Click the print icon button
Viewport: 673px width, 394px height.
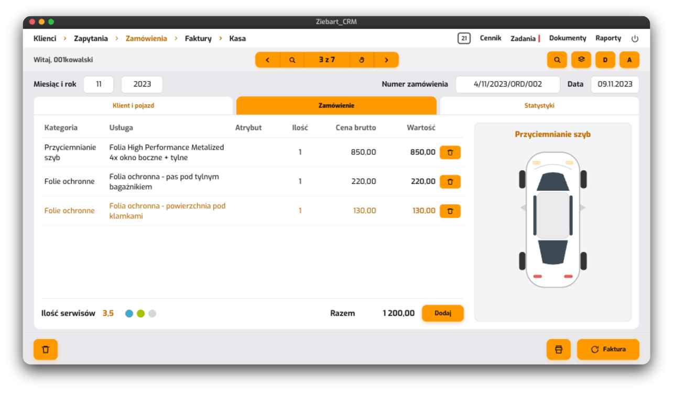click(x=558, y=349)
